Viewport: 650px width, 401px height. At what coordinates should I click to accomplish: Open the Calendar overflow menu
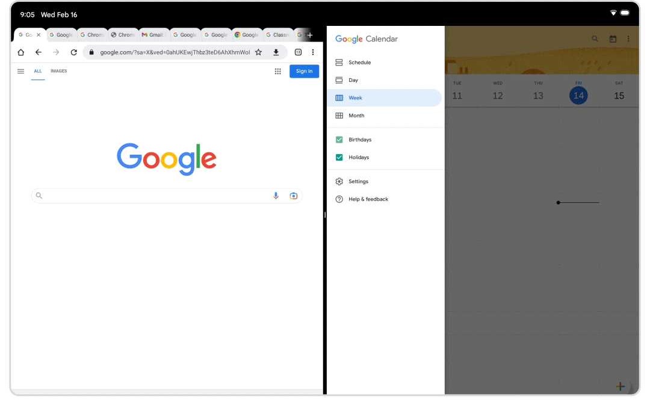click(x=628, y=38)
